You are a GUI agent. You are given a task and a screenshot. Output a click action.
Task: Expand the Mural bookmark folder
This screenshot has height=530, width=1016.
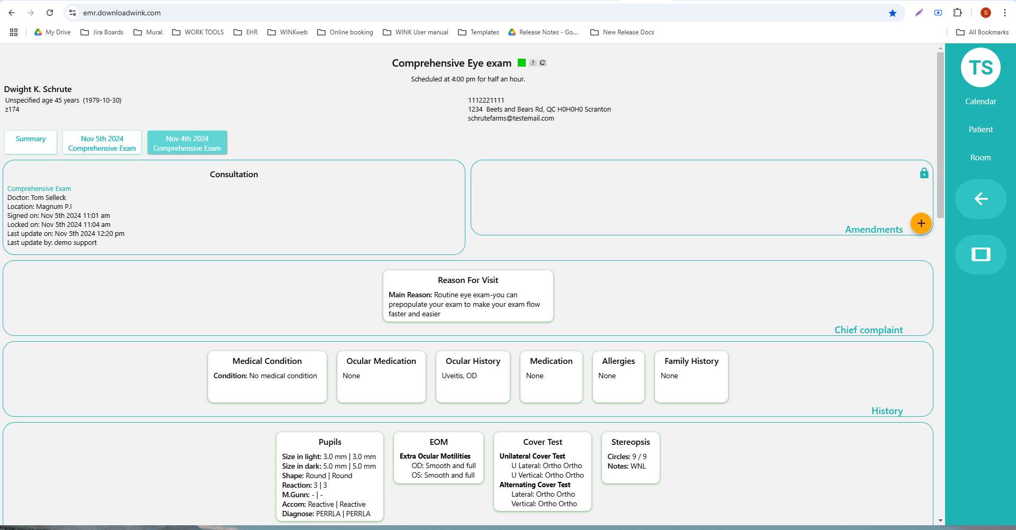tap(148, 32)
